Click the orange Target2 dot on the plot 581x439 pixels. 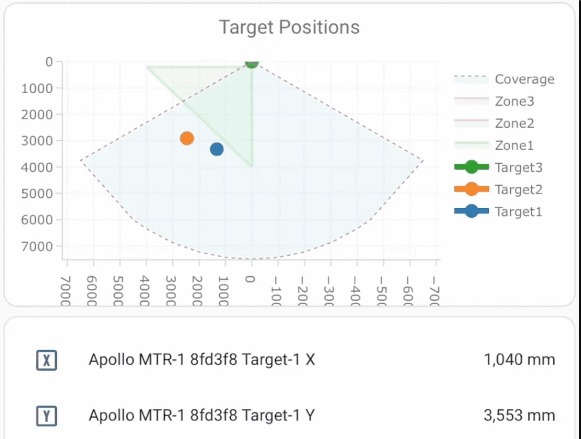(x=186, y=138)
